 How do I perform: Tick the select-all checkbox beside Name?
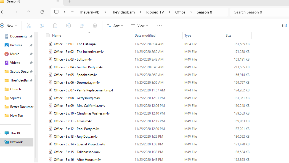tap(47, 35)
